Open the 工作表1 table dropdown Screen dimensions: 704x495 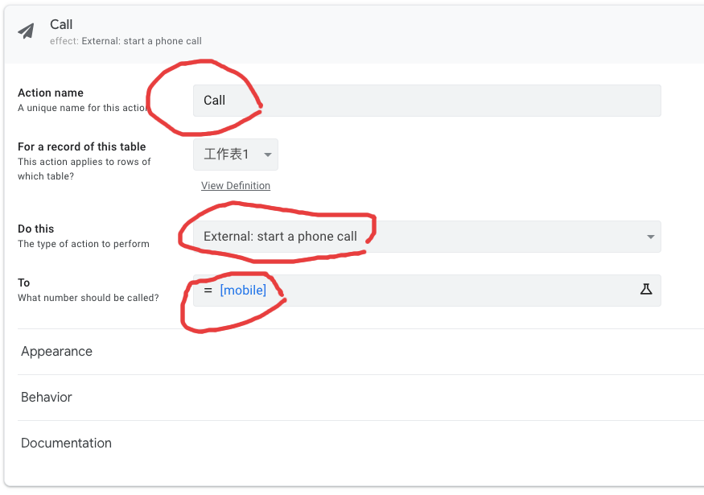(236, 155)
